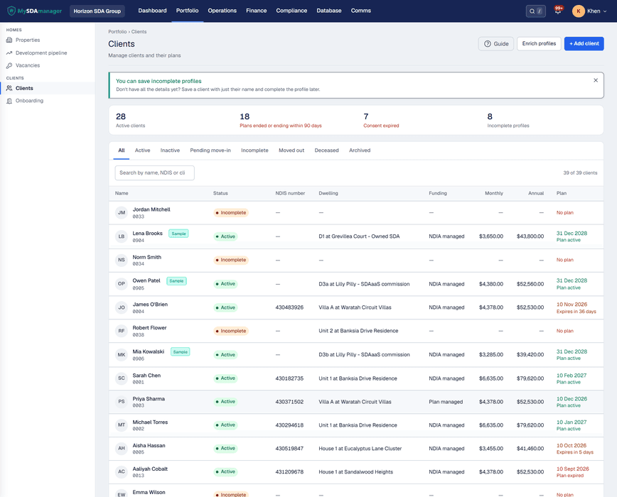Image resolution: width=617 pixels, height=497 pixels.
Task: Click the Clients people icon in sidebar
Action: coord(9,89)
